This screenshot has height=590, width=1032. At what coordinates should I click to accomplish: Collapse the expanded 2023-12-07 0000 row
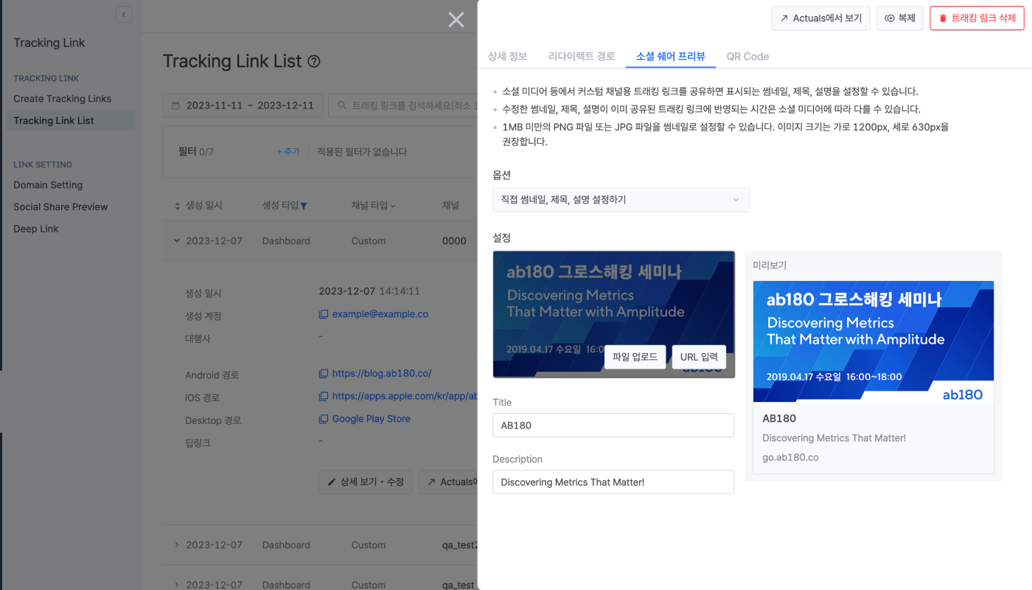click(x=176, y=240)
